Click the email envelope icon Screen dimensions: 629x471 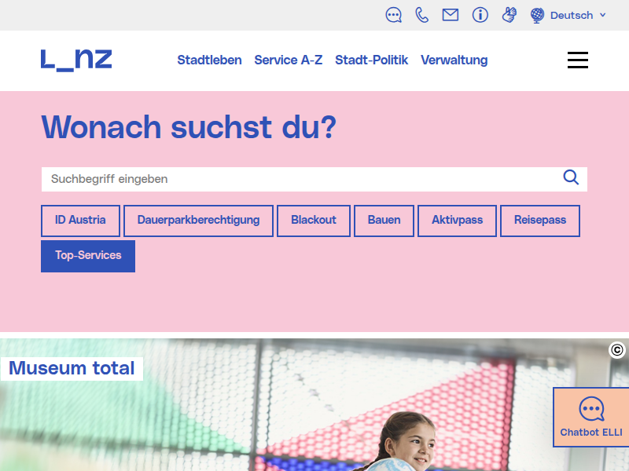[x=451, y=15]
